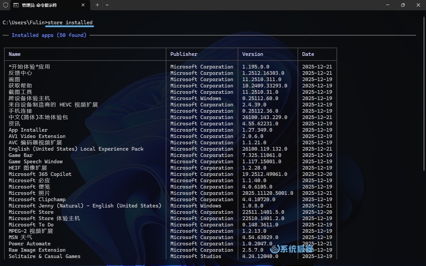Click the Publisher column header
The image size is (426, 266).
pyautogui.click(x=184, y=54)
